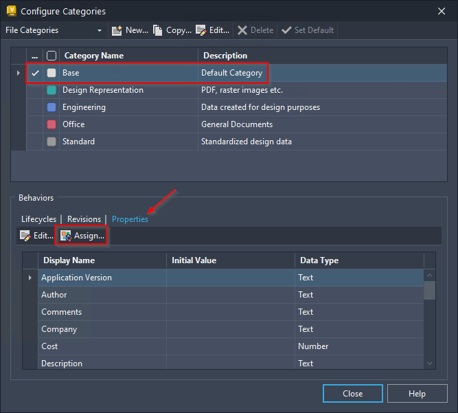458x413 pixels.
Task: Select the Standard category name
Action: point(78,142)
